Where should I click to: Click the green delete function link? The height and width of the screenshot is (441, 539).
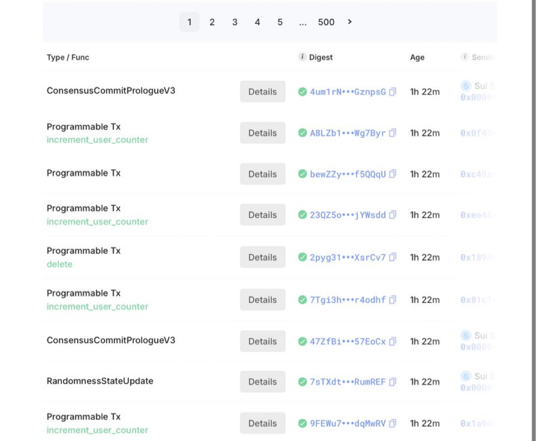point(60,264)
